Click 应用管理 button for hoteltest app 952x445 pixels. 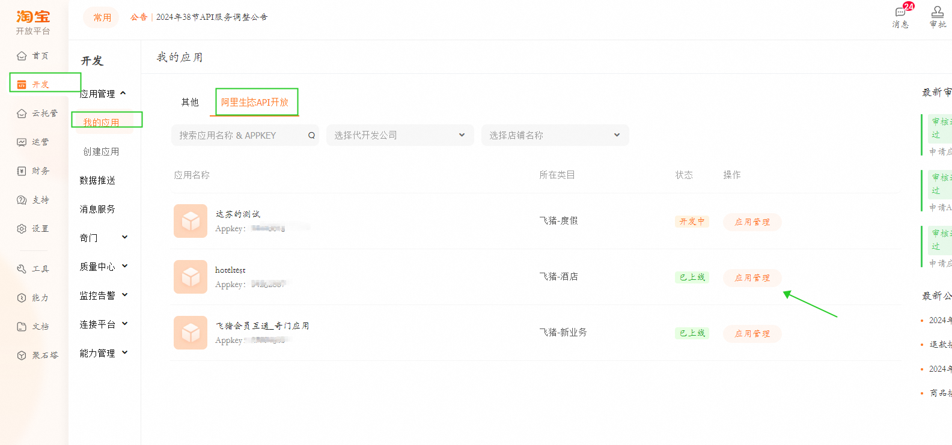tap(752, 277)
